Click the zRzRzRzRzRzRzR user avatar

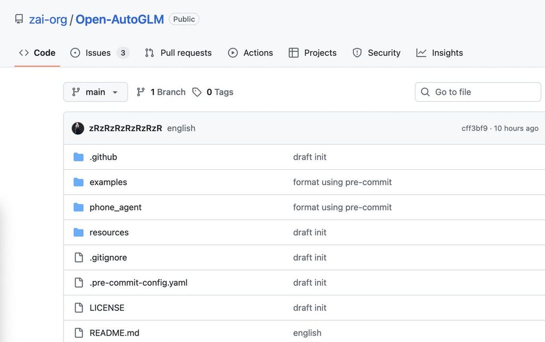click(78, 128)
